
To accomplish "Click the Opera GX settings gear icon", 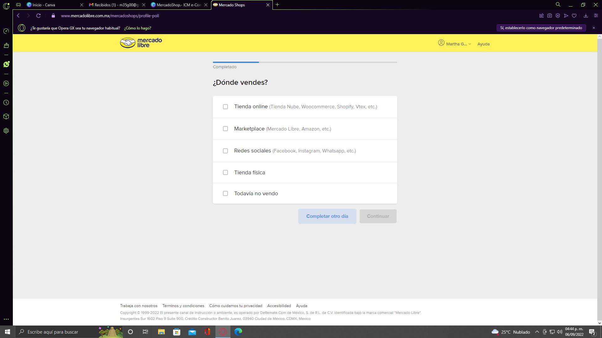I will pos(6,131).
